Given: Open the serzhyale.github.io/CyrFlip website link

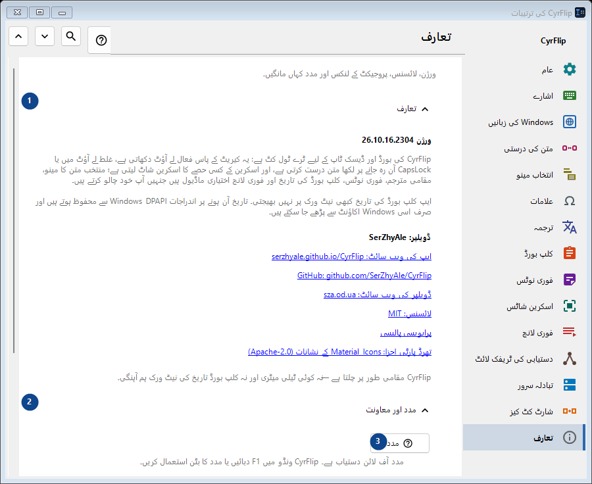Looking at the screenshot, I should coord(351,256).
